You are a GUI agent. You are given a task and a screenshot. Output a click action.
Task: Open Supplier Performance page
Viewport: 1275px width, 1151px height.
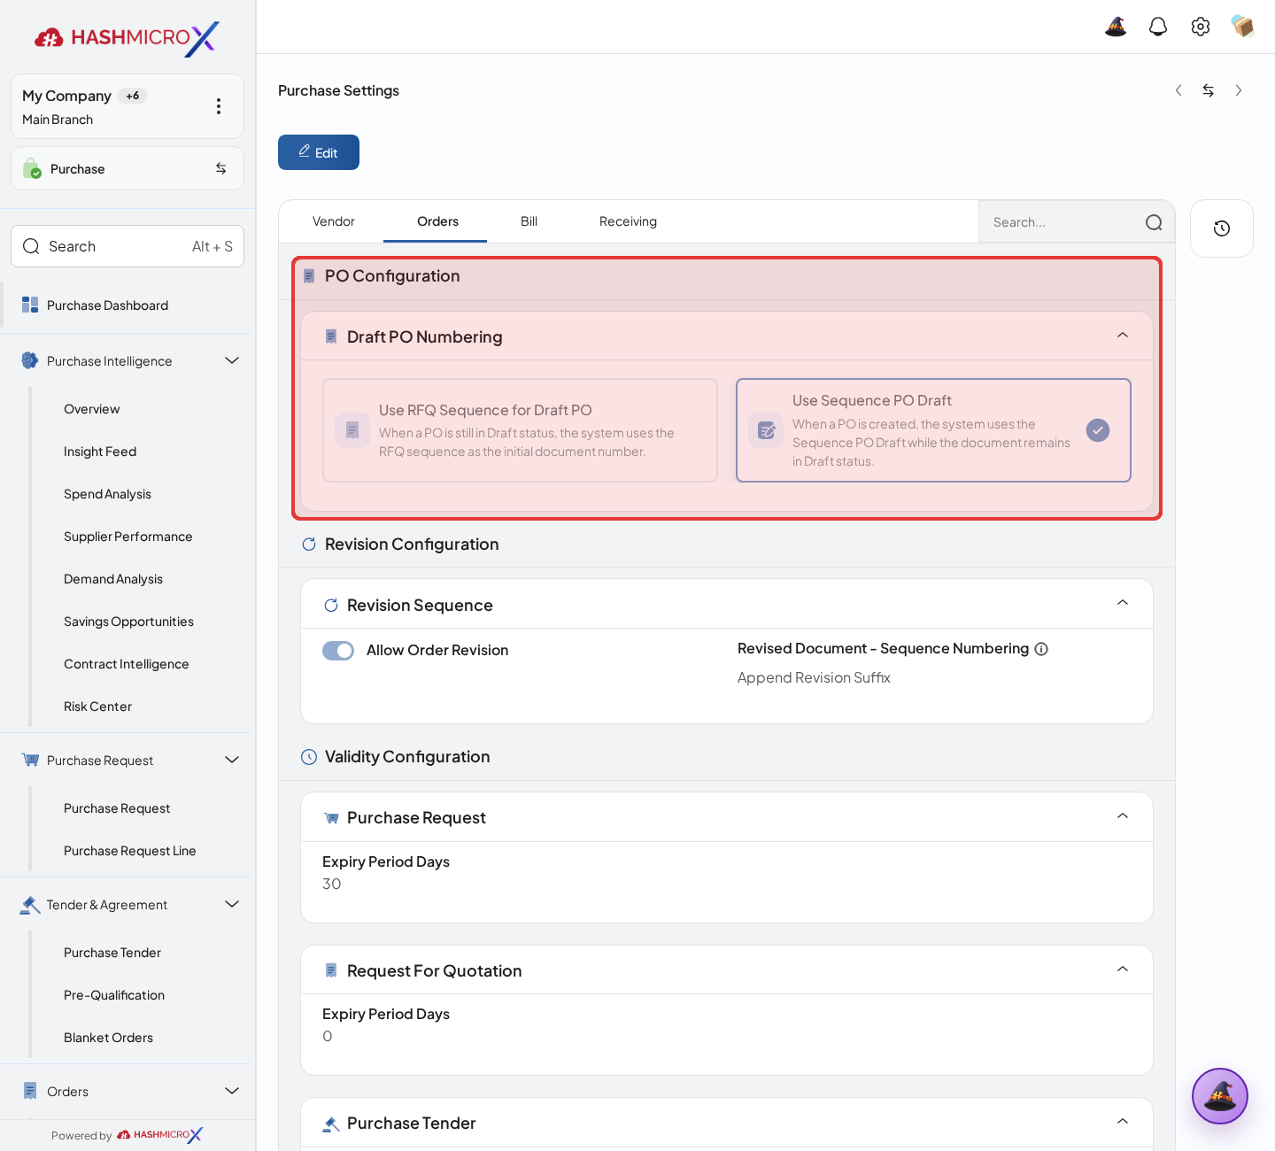pyautogui.click(x=128, y=537)
